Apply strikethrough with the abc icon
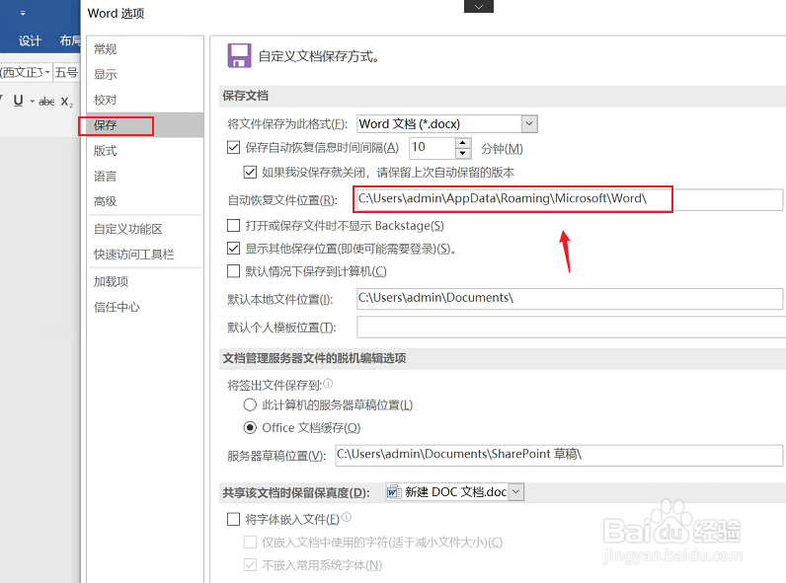The image size is (786, 583). 46,102
